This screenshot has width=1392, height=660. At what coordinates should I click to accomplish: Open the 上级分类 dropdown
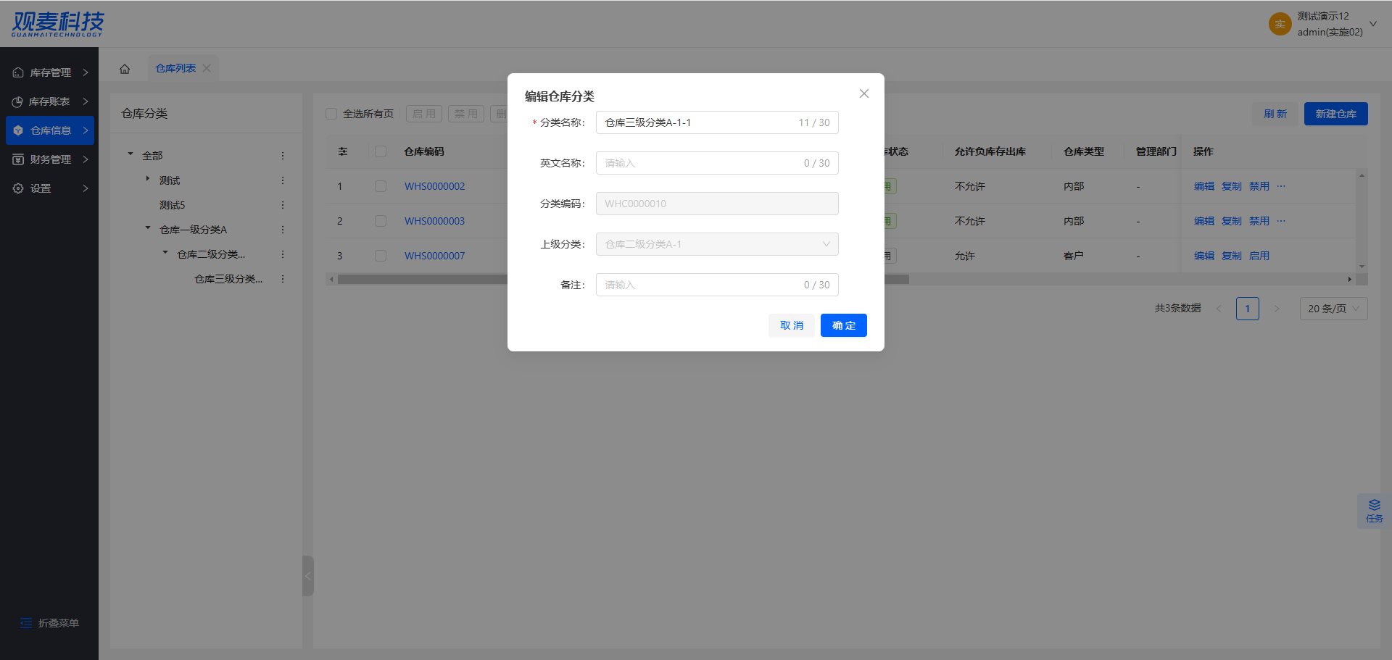click(716, 244)
